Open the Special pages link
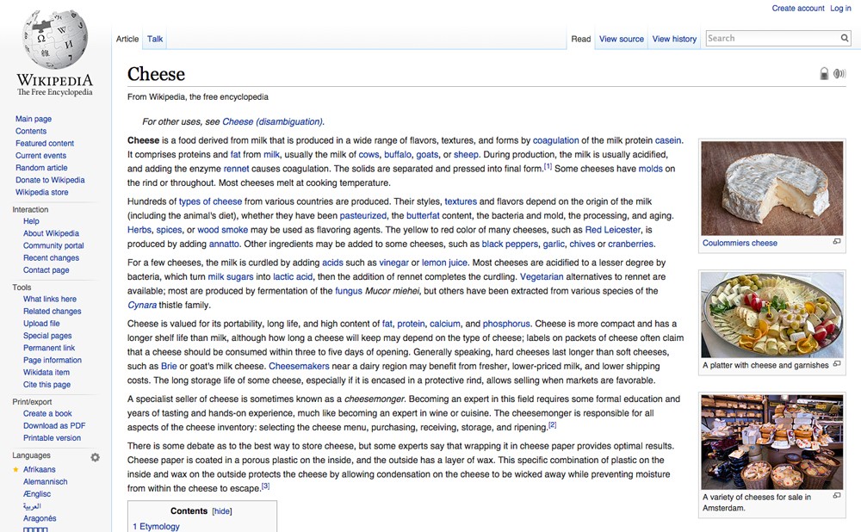Screen dimensions: 861x532 coord(47,336)
